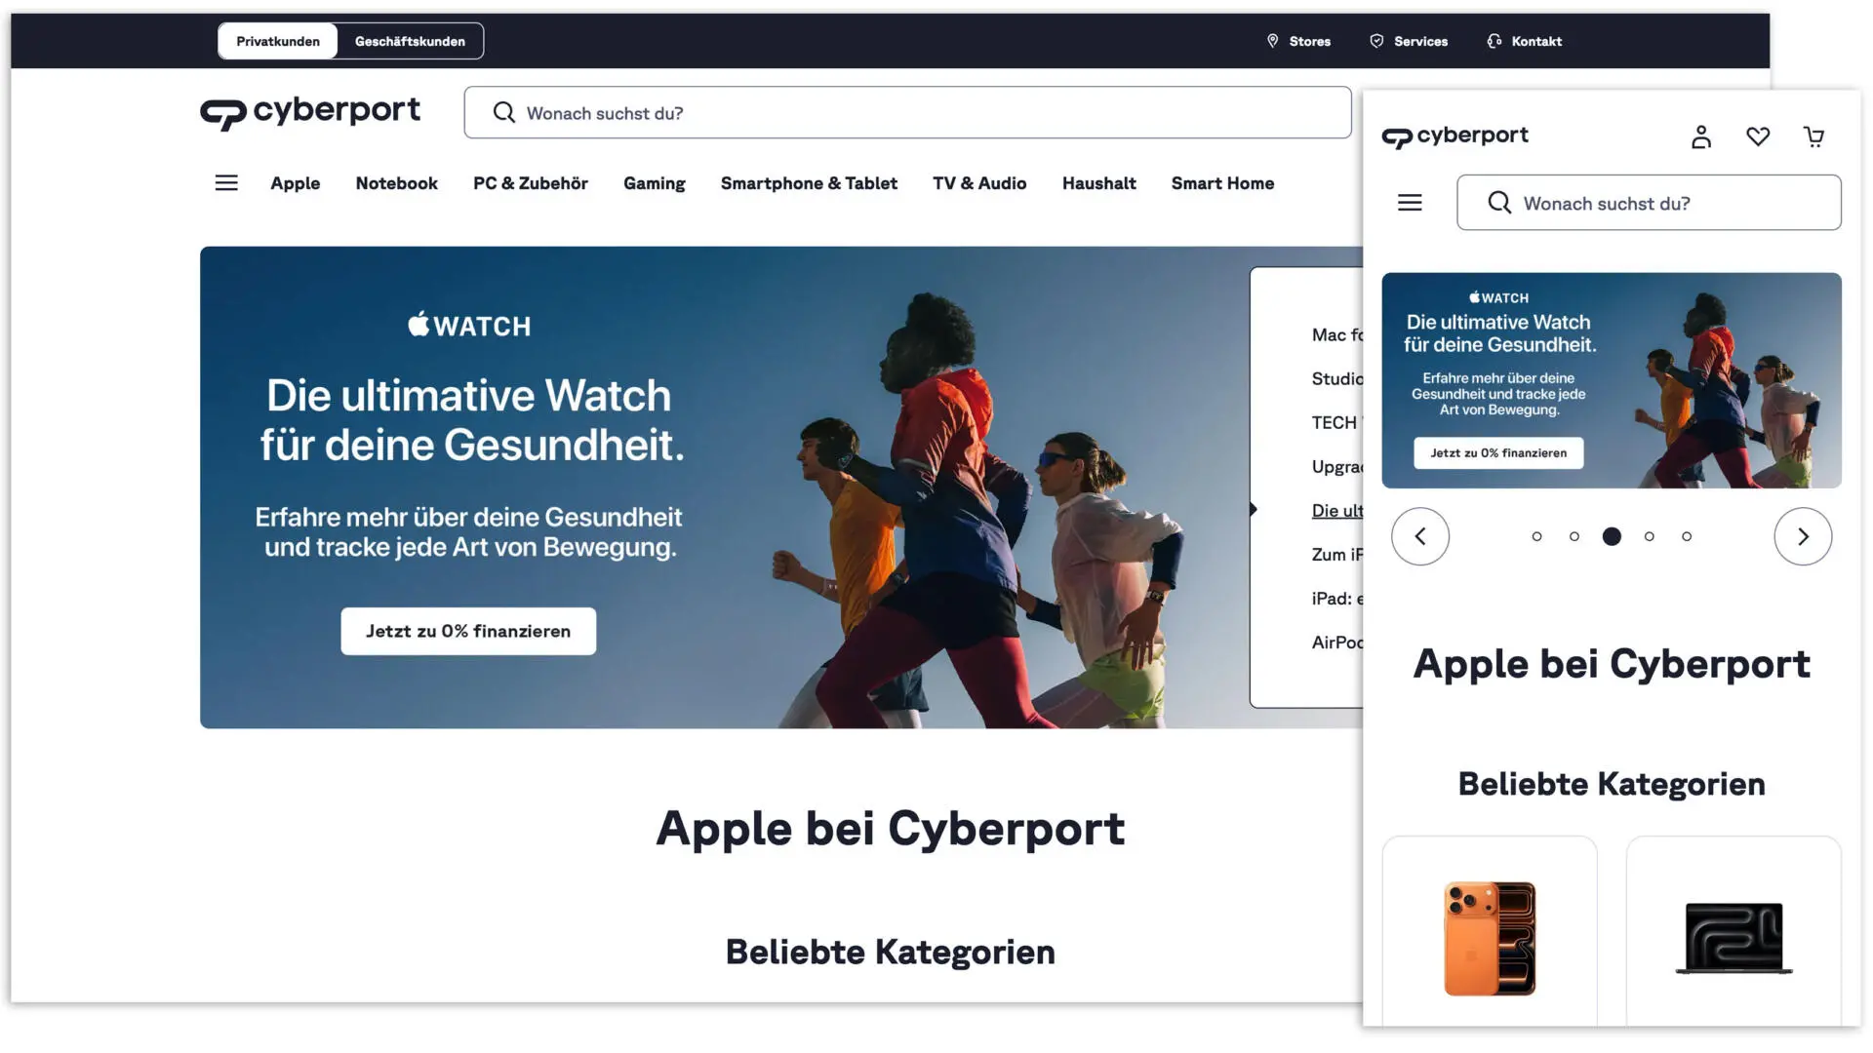Click the desktop Apple Watch runners banner
Image resolution: width=1873 pixels, height=1053 pixels.
[780, 487]
